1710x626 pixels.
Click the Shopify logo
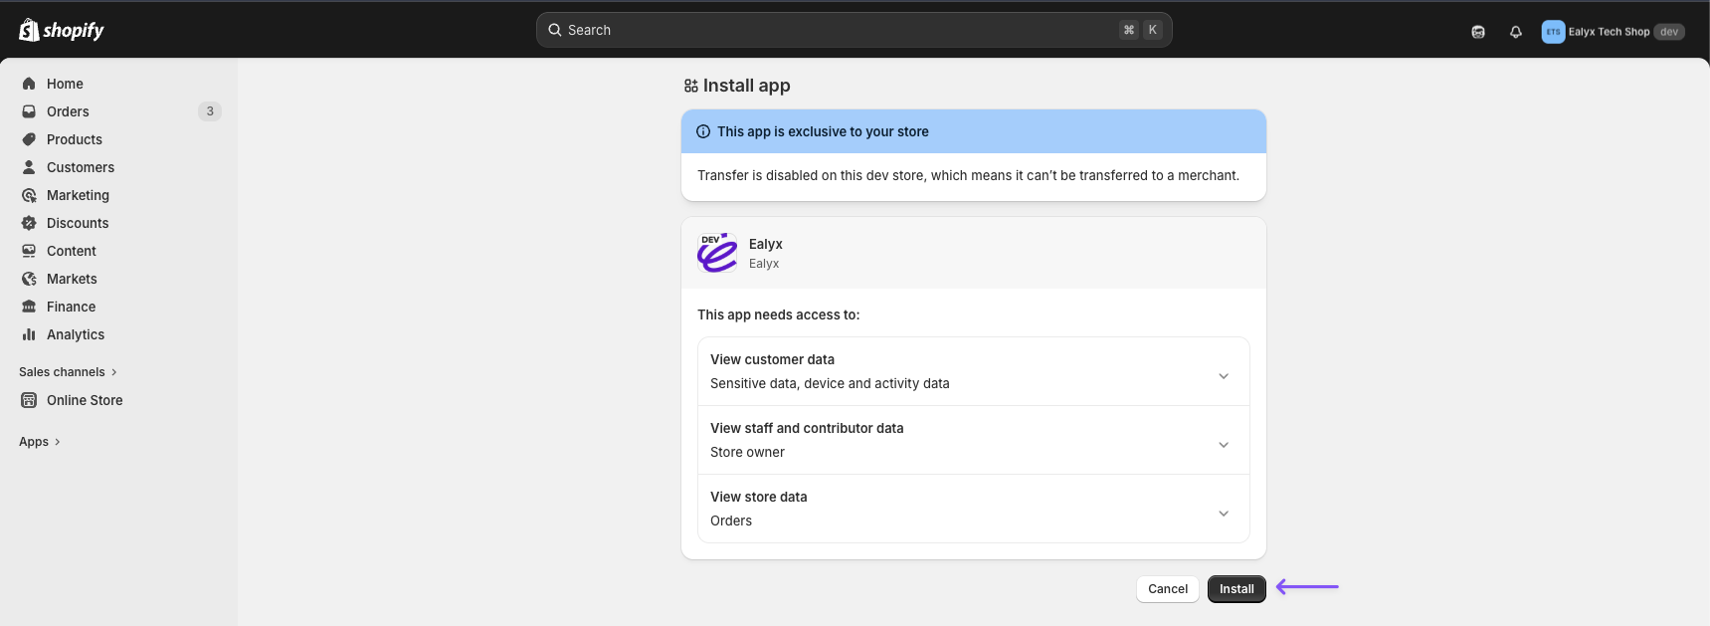pyautogui.click(x=62, y=30)
